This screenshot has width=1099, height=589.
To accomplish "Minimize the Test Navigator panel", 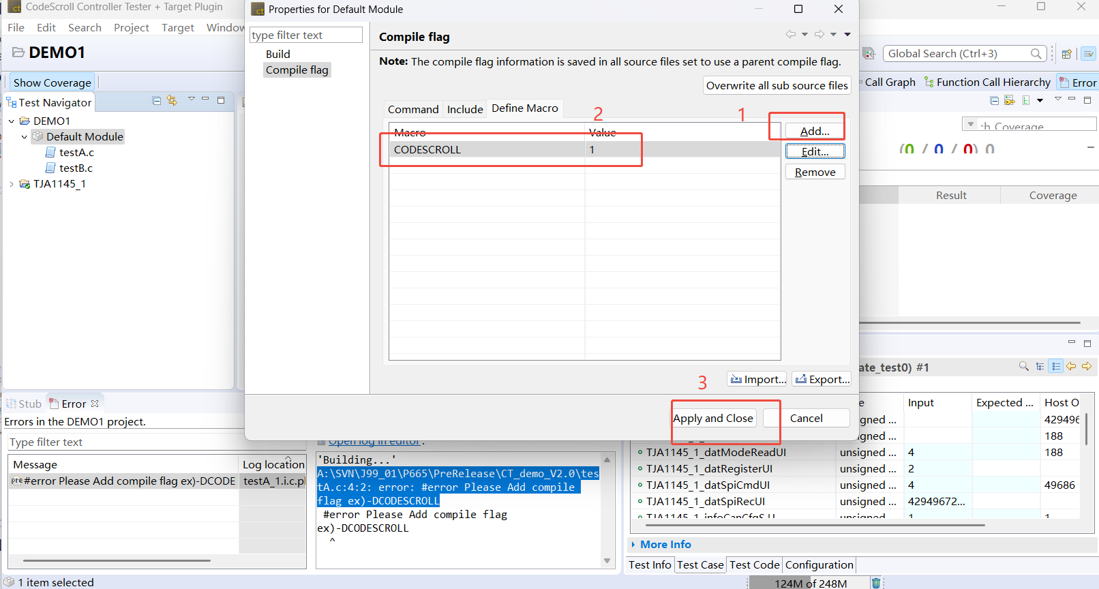I will pyautogui.click(x=206, y=100).
